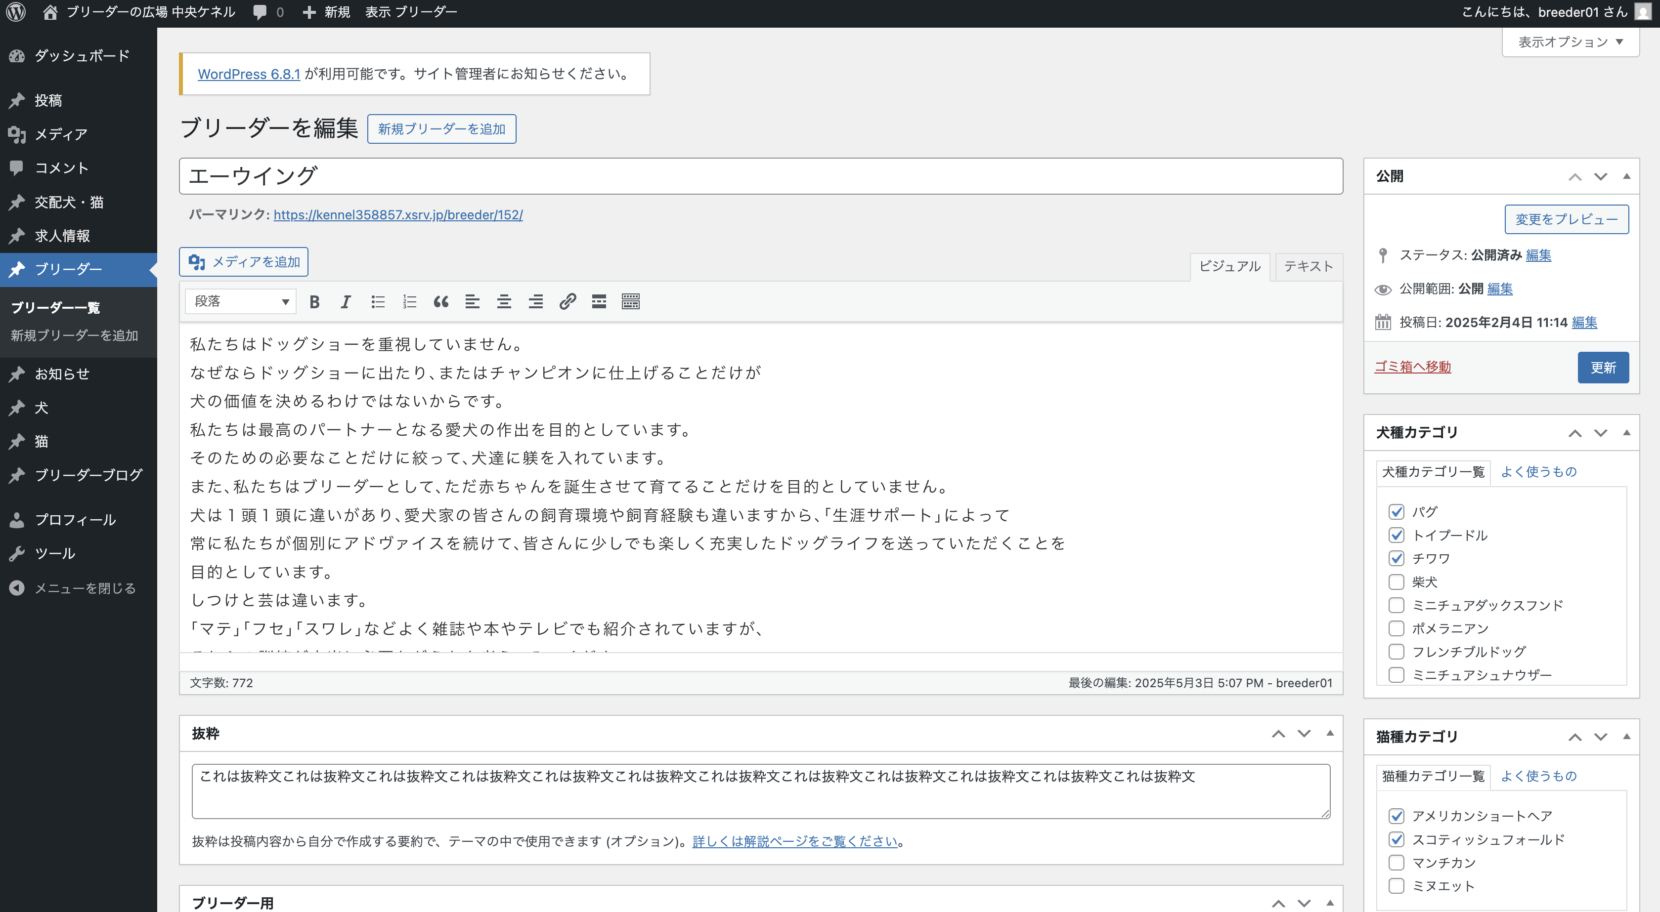Click inside the 抜粋 textarea
Image resolution: width=1660 pixels, height=912 pixels.
click(x=761, y=791)
